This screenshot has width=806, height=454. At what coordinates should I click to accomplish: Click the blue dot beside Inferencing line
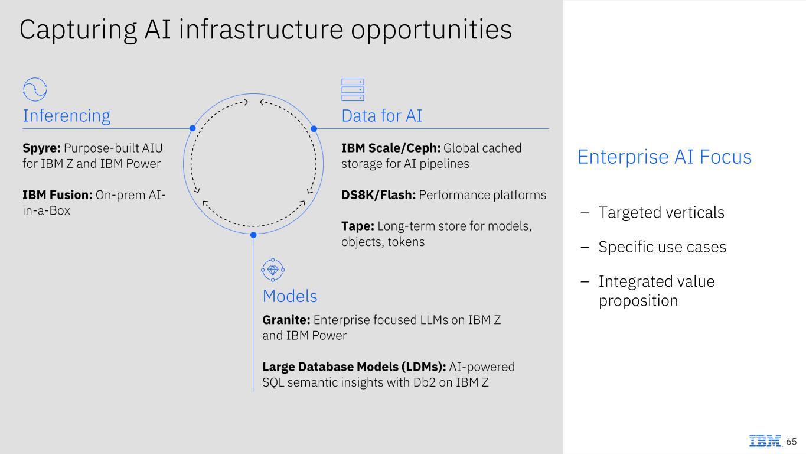click(x=192, y=128)
